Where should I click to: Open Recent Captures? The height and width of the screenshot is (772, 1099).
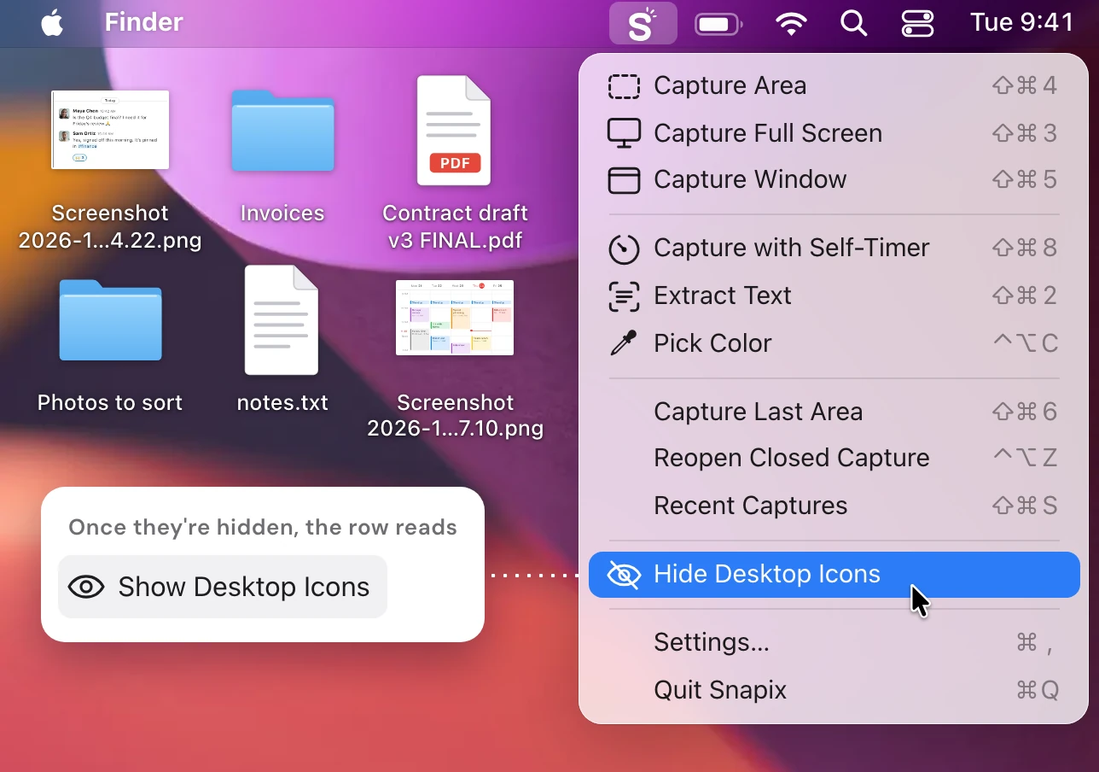coord(834,506)
